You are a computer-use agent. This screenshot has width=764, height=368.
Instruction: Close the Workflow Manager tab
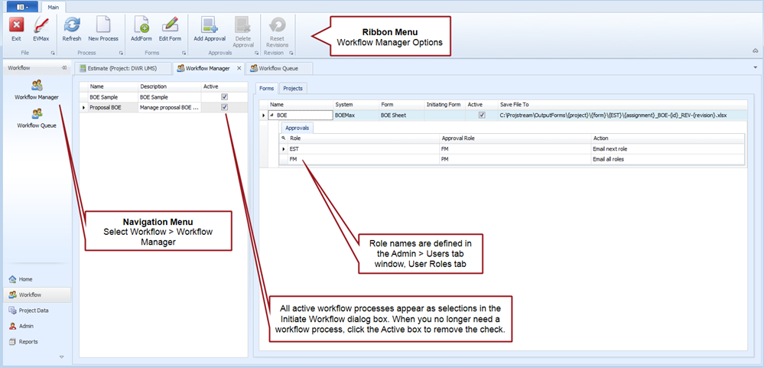(x=239, y=68)
